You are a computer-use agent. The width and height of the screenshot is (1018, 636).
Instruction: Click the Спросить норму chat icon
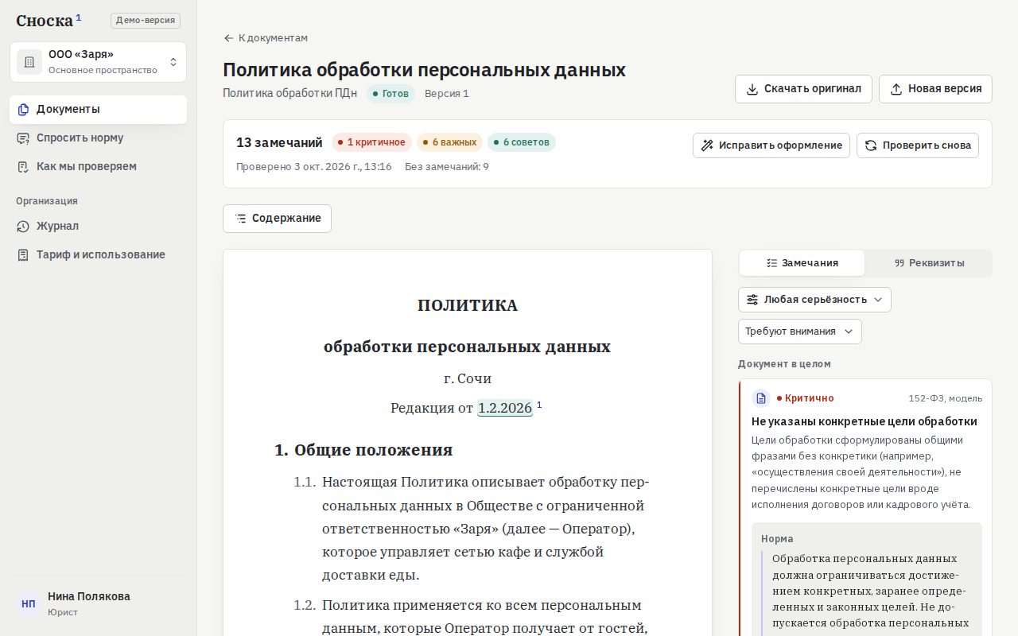click(x=23, y=138)
